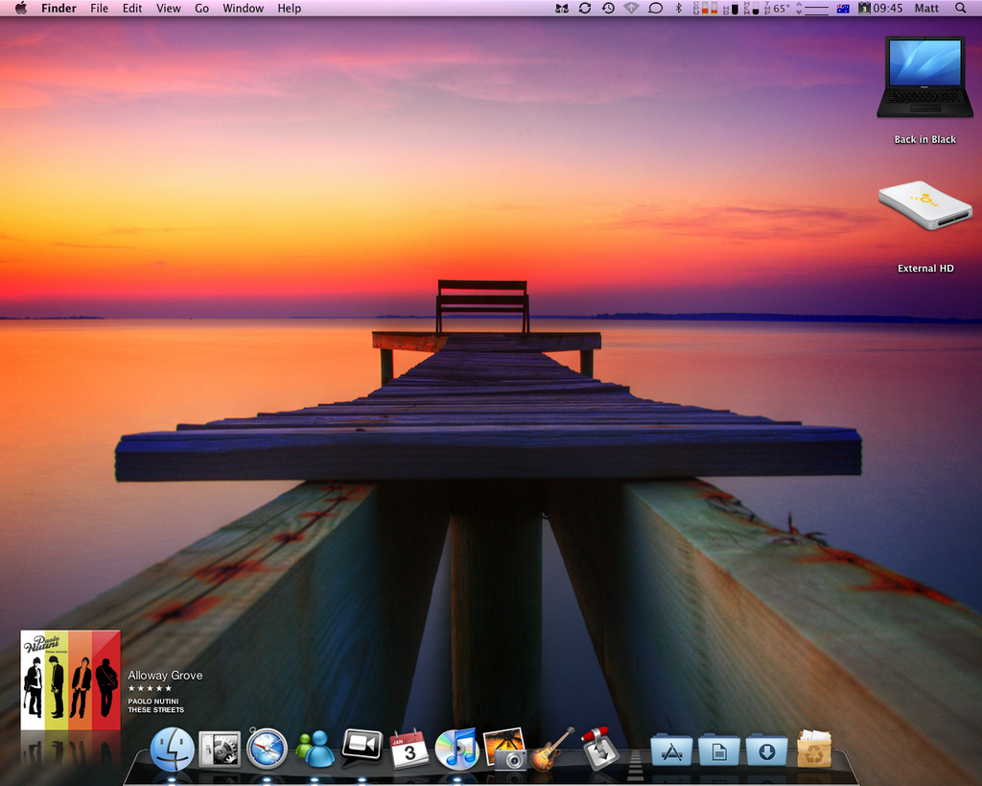Open the Go menu
The height and width of the screenshot is (786, 982).
201,9
